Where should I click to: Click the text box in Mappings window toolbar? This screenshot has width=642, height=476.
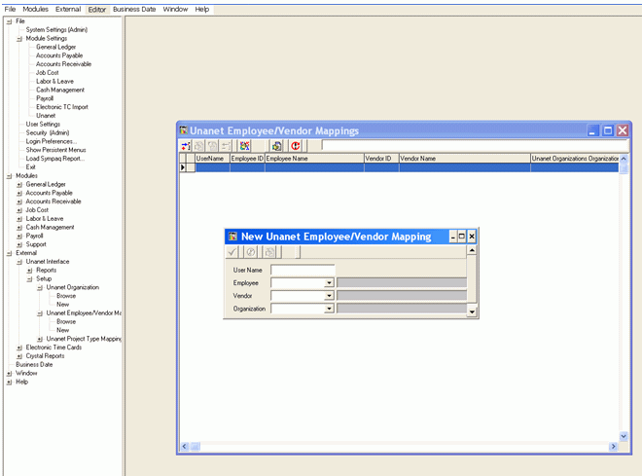475,145
